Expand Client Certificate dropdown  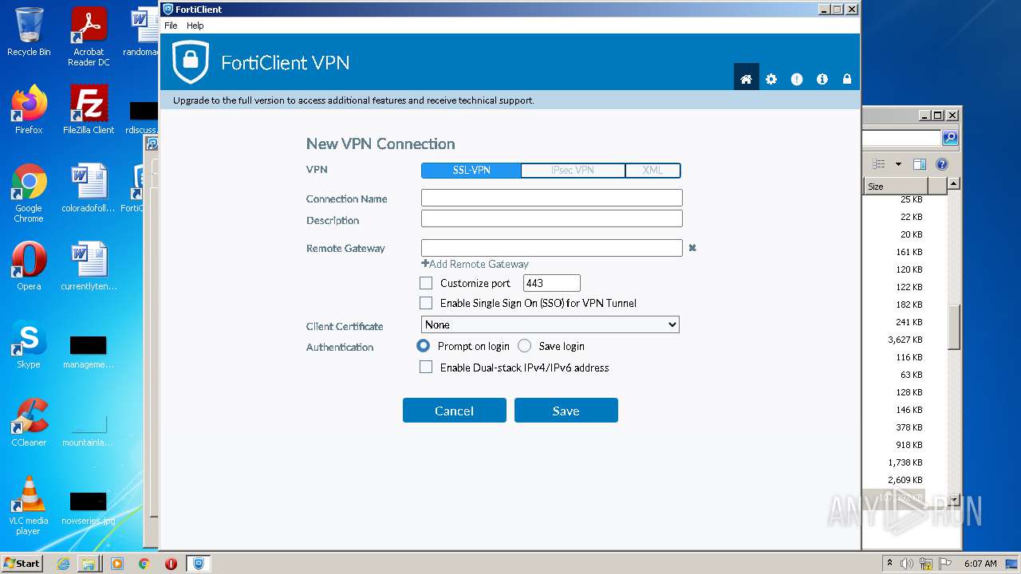[550, 324]
